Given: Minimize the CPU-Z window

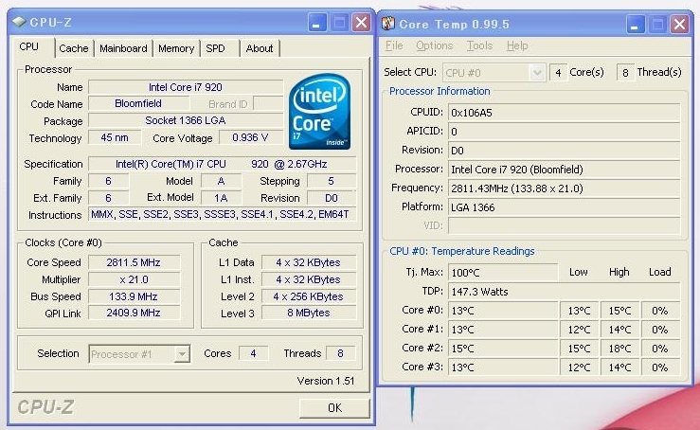Looking at the screenshot, I should (x=317, y=23).
